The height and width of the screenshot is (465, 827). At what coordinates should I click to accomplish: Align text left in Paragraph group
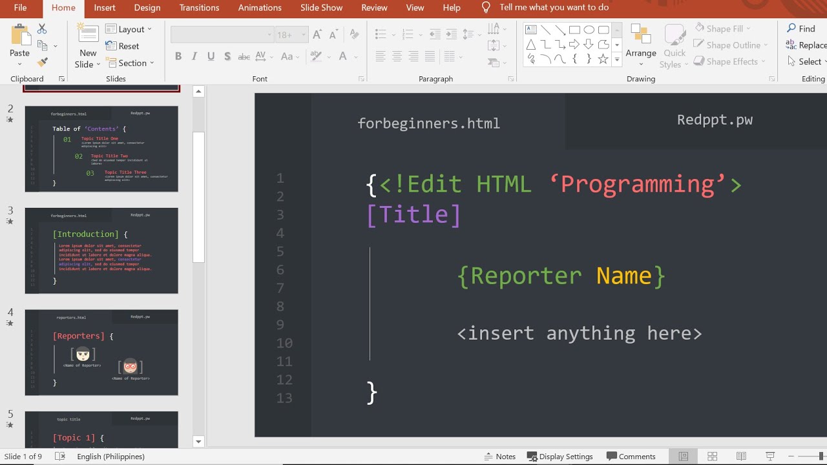coord(381,57)
